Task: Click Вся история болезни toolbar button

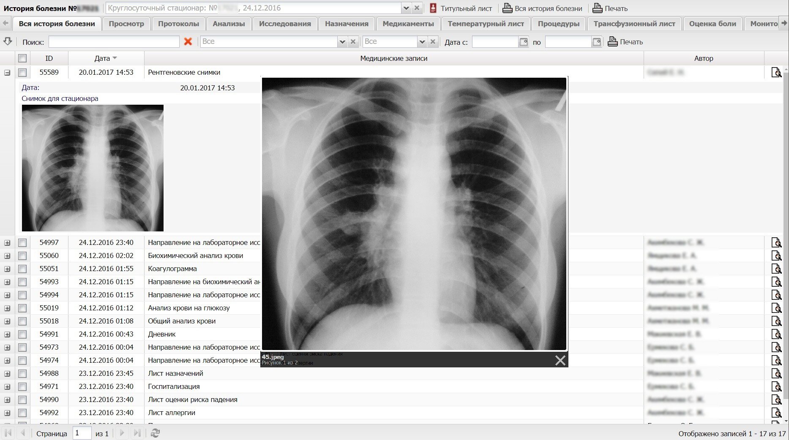Action: tap(542, 8)
